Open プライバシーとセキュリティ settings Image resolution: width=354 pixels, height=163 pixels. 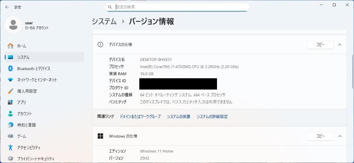point(44,159)
